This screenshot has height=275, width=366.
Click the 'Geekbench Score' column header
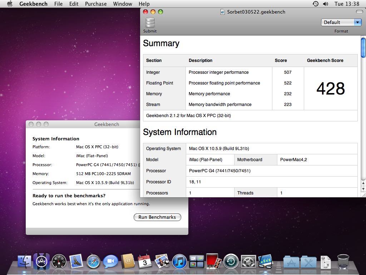click(325, 60)
